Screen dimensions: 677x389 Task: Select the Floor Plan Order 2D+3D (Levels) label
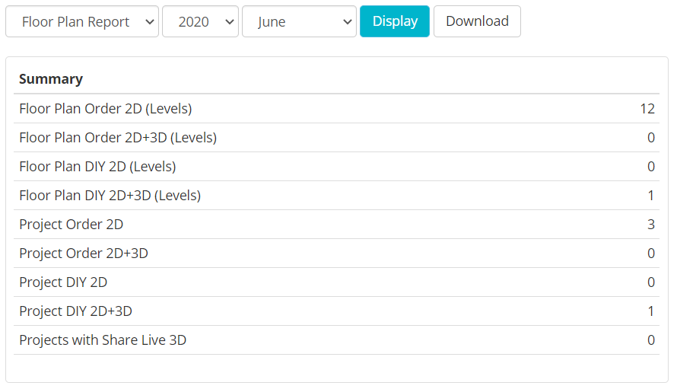coord(118,138)
